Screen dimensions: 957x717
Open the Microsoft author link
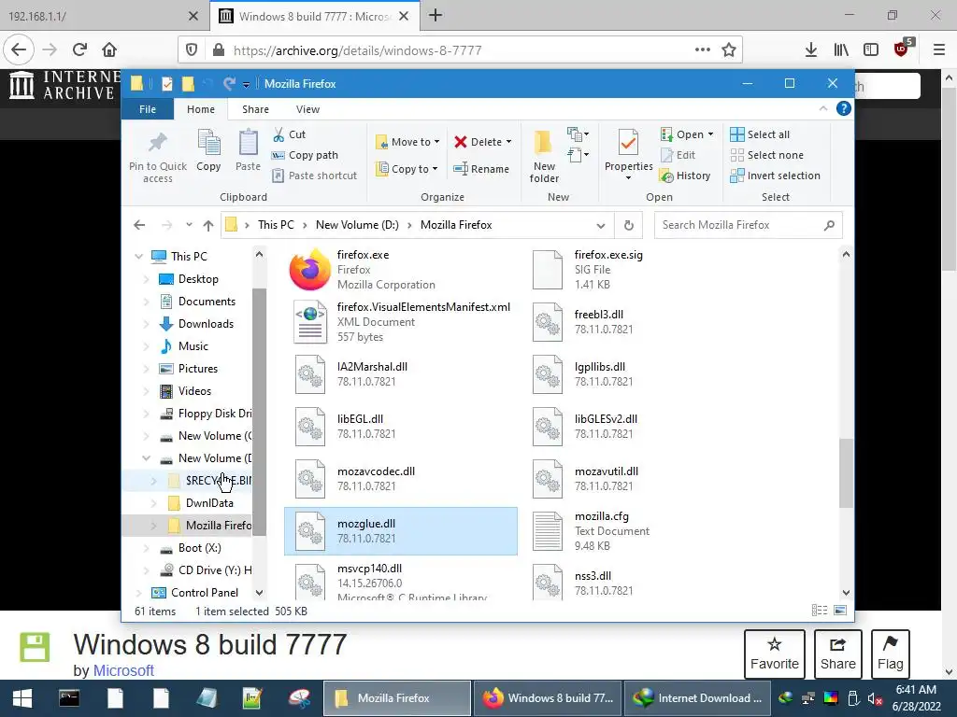click(123, 670)
